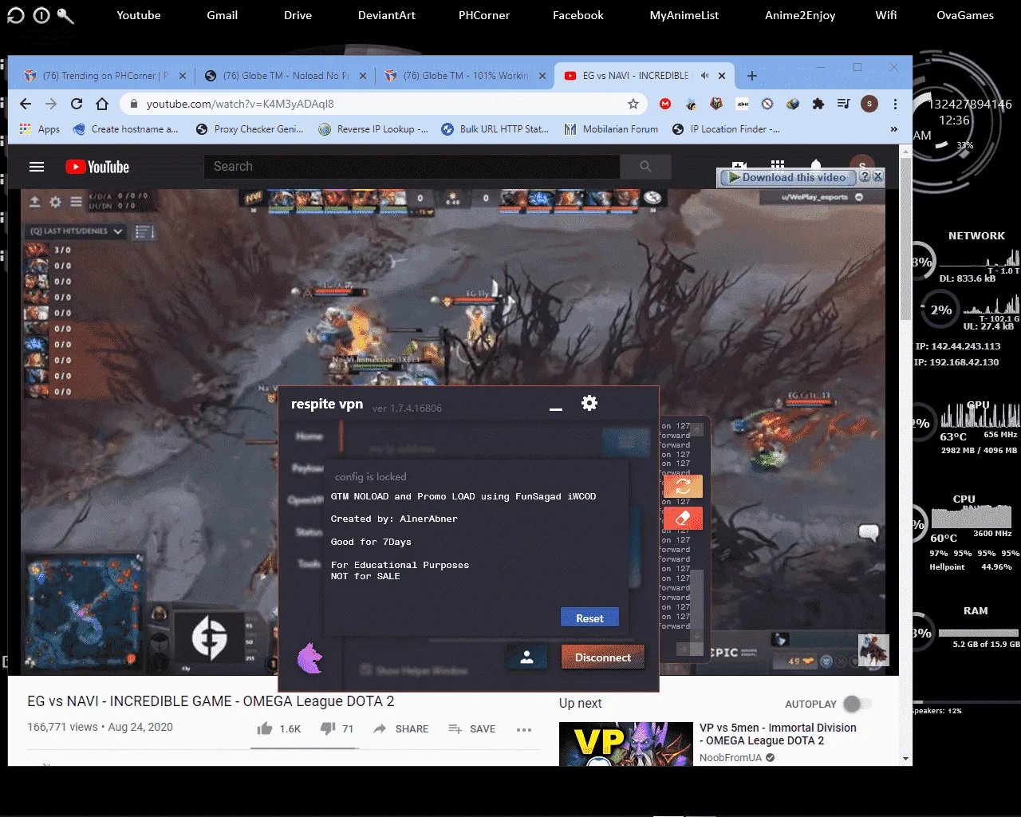Open the Chrome three-dot menu
The image size is (1021, 817).
pos(895,104)
